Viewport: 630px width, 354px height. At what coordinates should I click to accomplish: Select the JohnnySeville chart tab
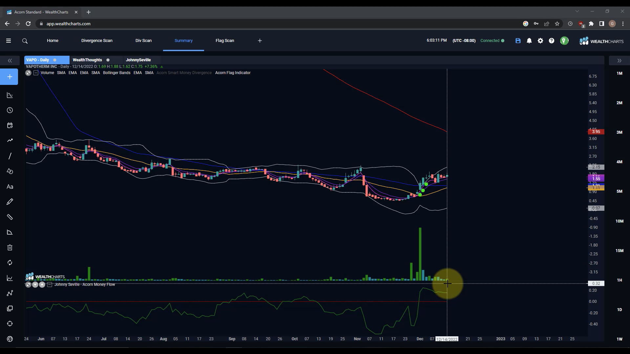click(x=138, y=60)
